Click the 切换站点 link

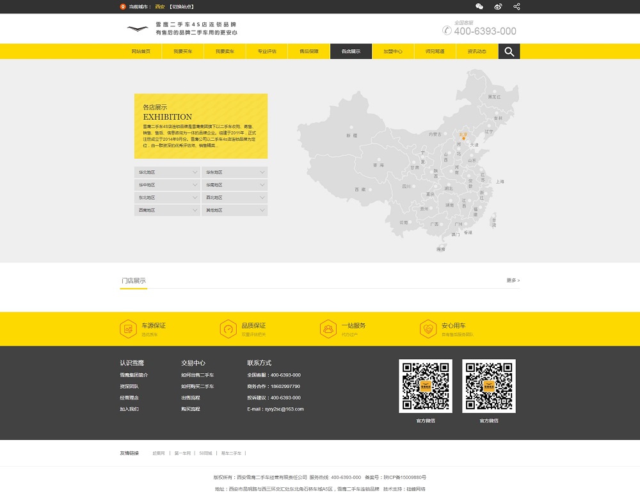click(x=181, y=6)
